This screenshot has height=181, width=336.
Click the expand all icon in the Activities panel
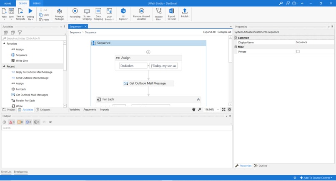coord(6,33)
